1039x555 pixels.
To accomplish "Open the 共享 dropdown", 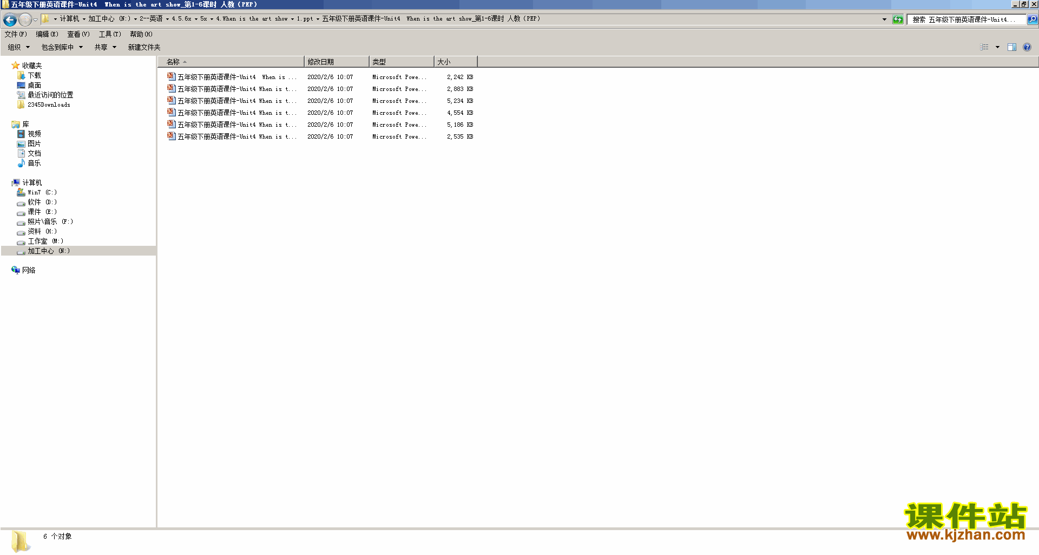I will click(x=106, y=47).
